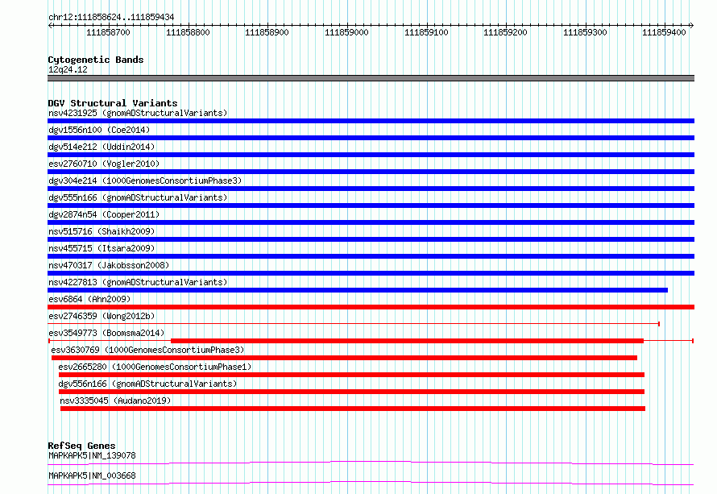The height and width of the screenshot is (494, 717).
Task: Select the blue bar under dgv1556n100 (Coe2014)
Action: point(371,138)
